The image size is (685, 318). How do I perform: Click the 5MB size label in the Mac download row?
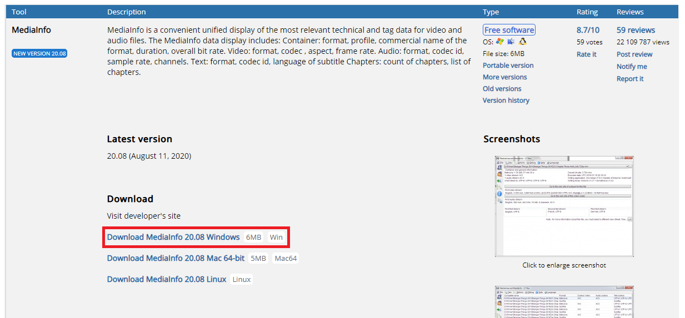pyautogui.click(x=258, y=258)
